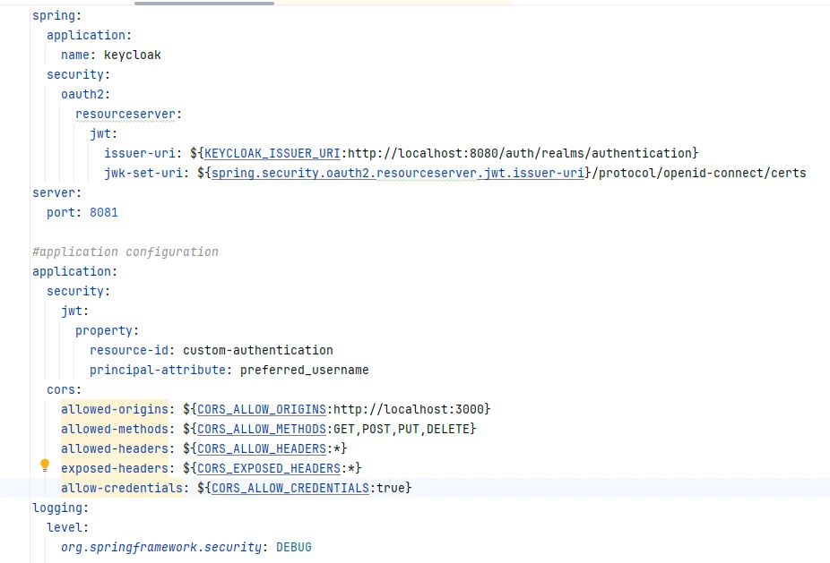The image size is (830, 563).
Task: Follow the spring.security.oauth2.resourceserver.jwt.issuer-uri reference
Action: coord(397,173)
